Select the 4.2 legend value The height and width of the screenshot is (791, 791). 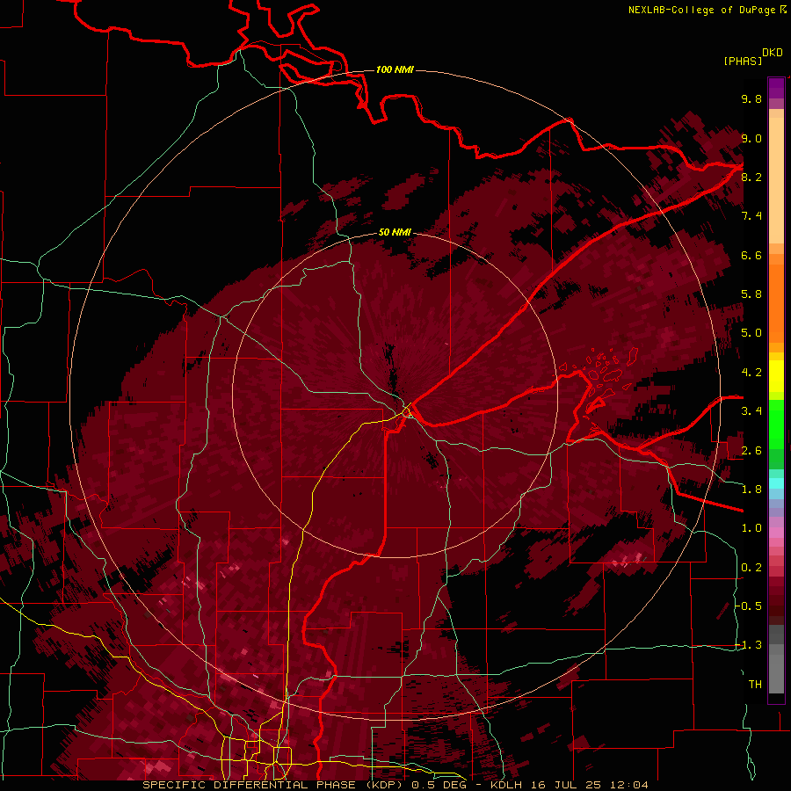[x=751, y=373]
